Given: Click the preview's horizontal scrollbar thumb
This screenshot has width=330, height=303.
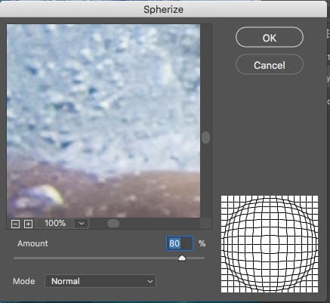Looking at the screenshot, I should click(113, 223).
